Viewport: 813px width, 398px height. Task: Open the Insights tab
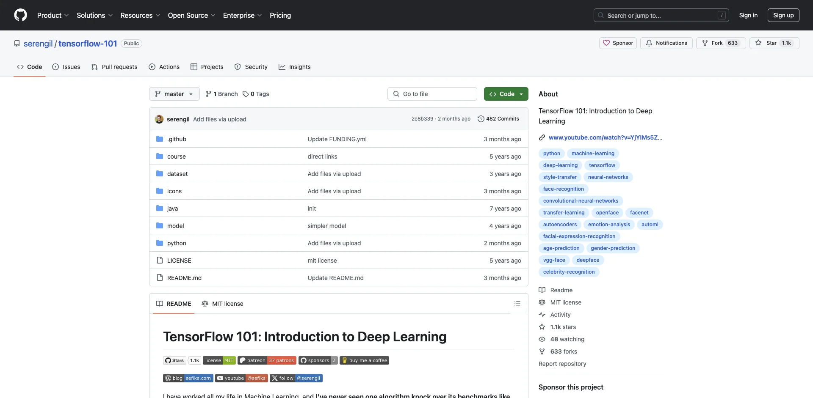click(x=295, y=67)
